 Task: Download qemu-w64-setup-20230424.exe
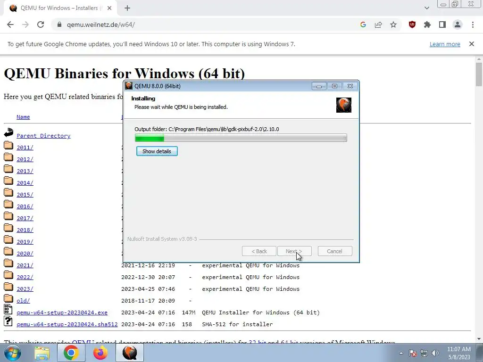click(x=62, y=313)
